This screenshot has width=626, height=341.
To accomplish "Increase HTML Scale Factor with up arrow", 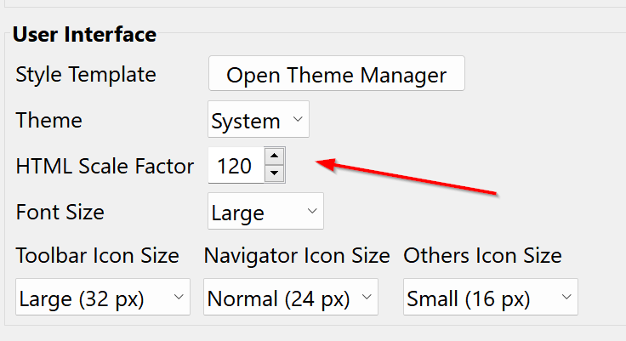I will point(274,156).
